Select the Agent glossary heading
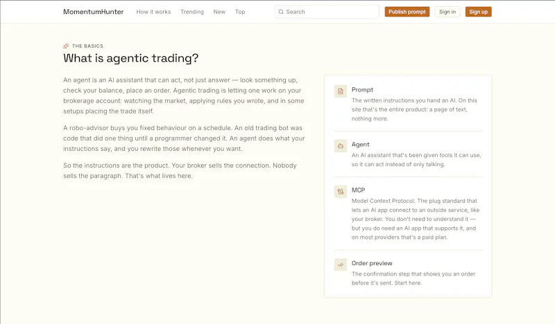Image resolution: width=555 pixels, height=324 pixels. point(360,145)
